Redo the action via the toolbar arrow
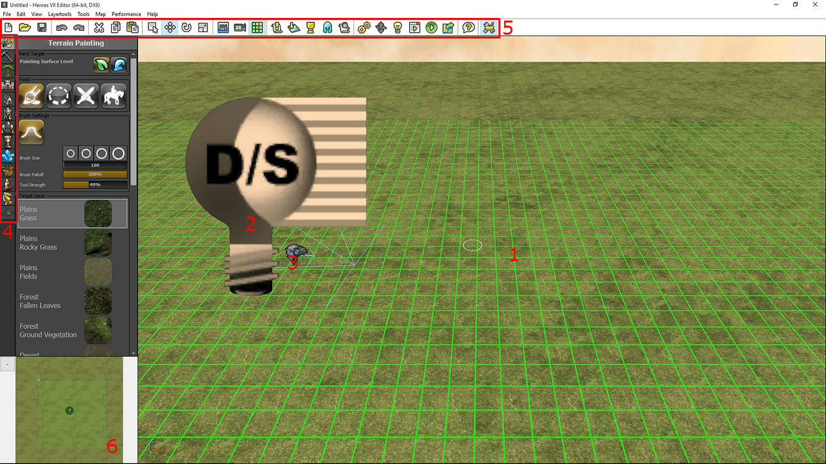826x464 pixels. tap(78, 28)
